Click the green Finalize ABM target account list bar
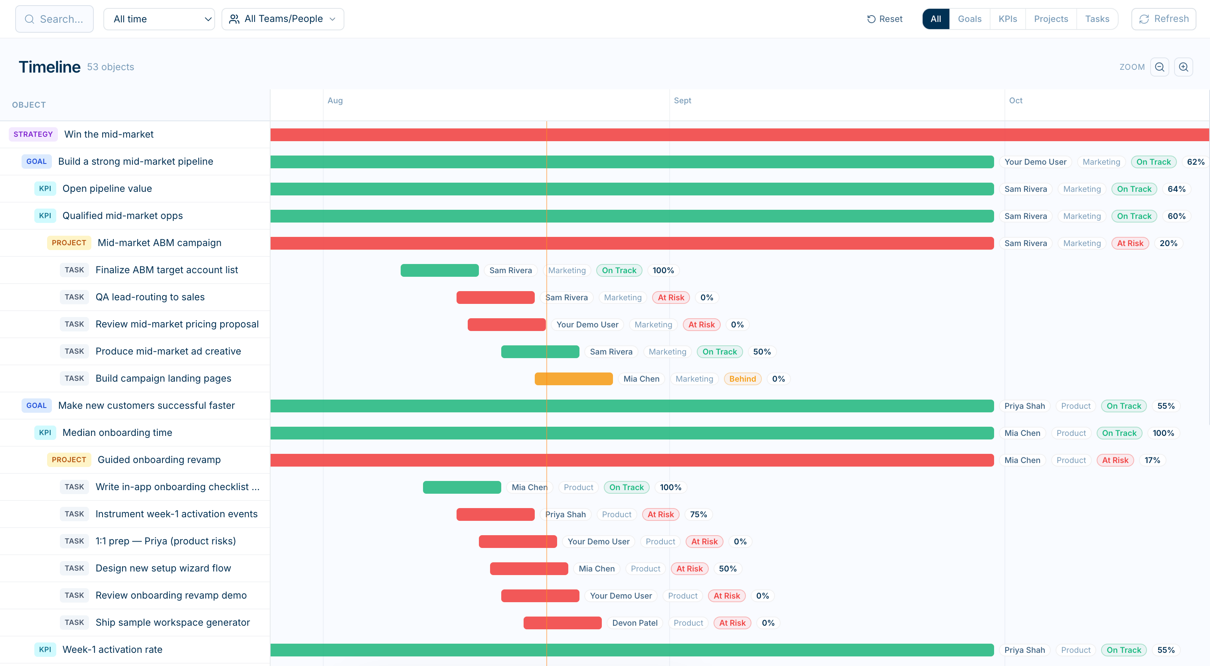 pos(440,271)
